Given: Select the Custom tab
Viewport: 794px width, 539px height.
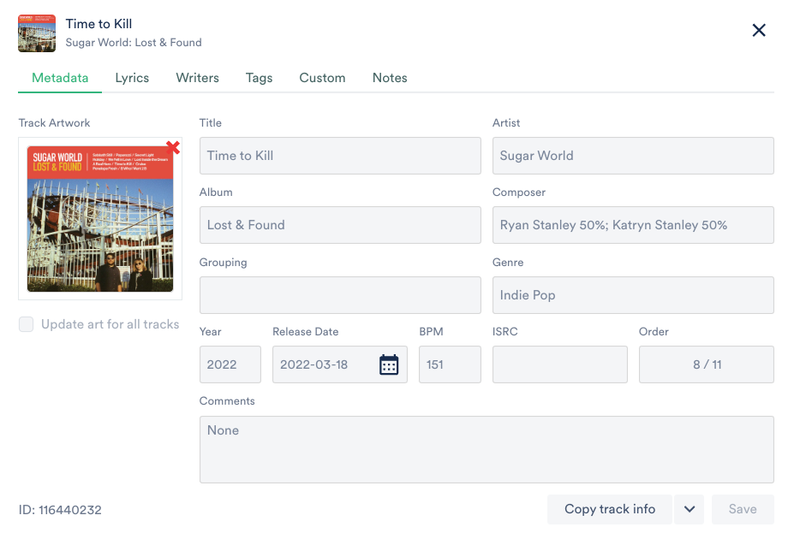Looking at the screenshot, I should click(x=322, y=78).
